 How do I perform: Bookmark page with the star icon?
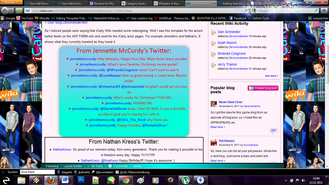click(237, 11)
